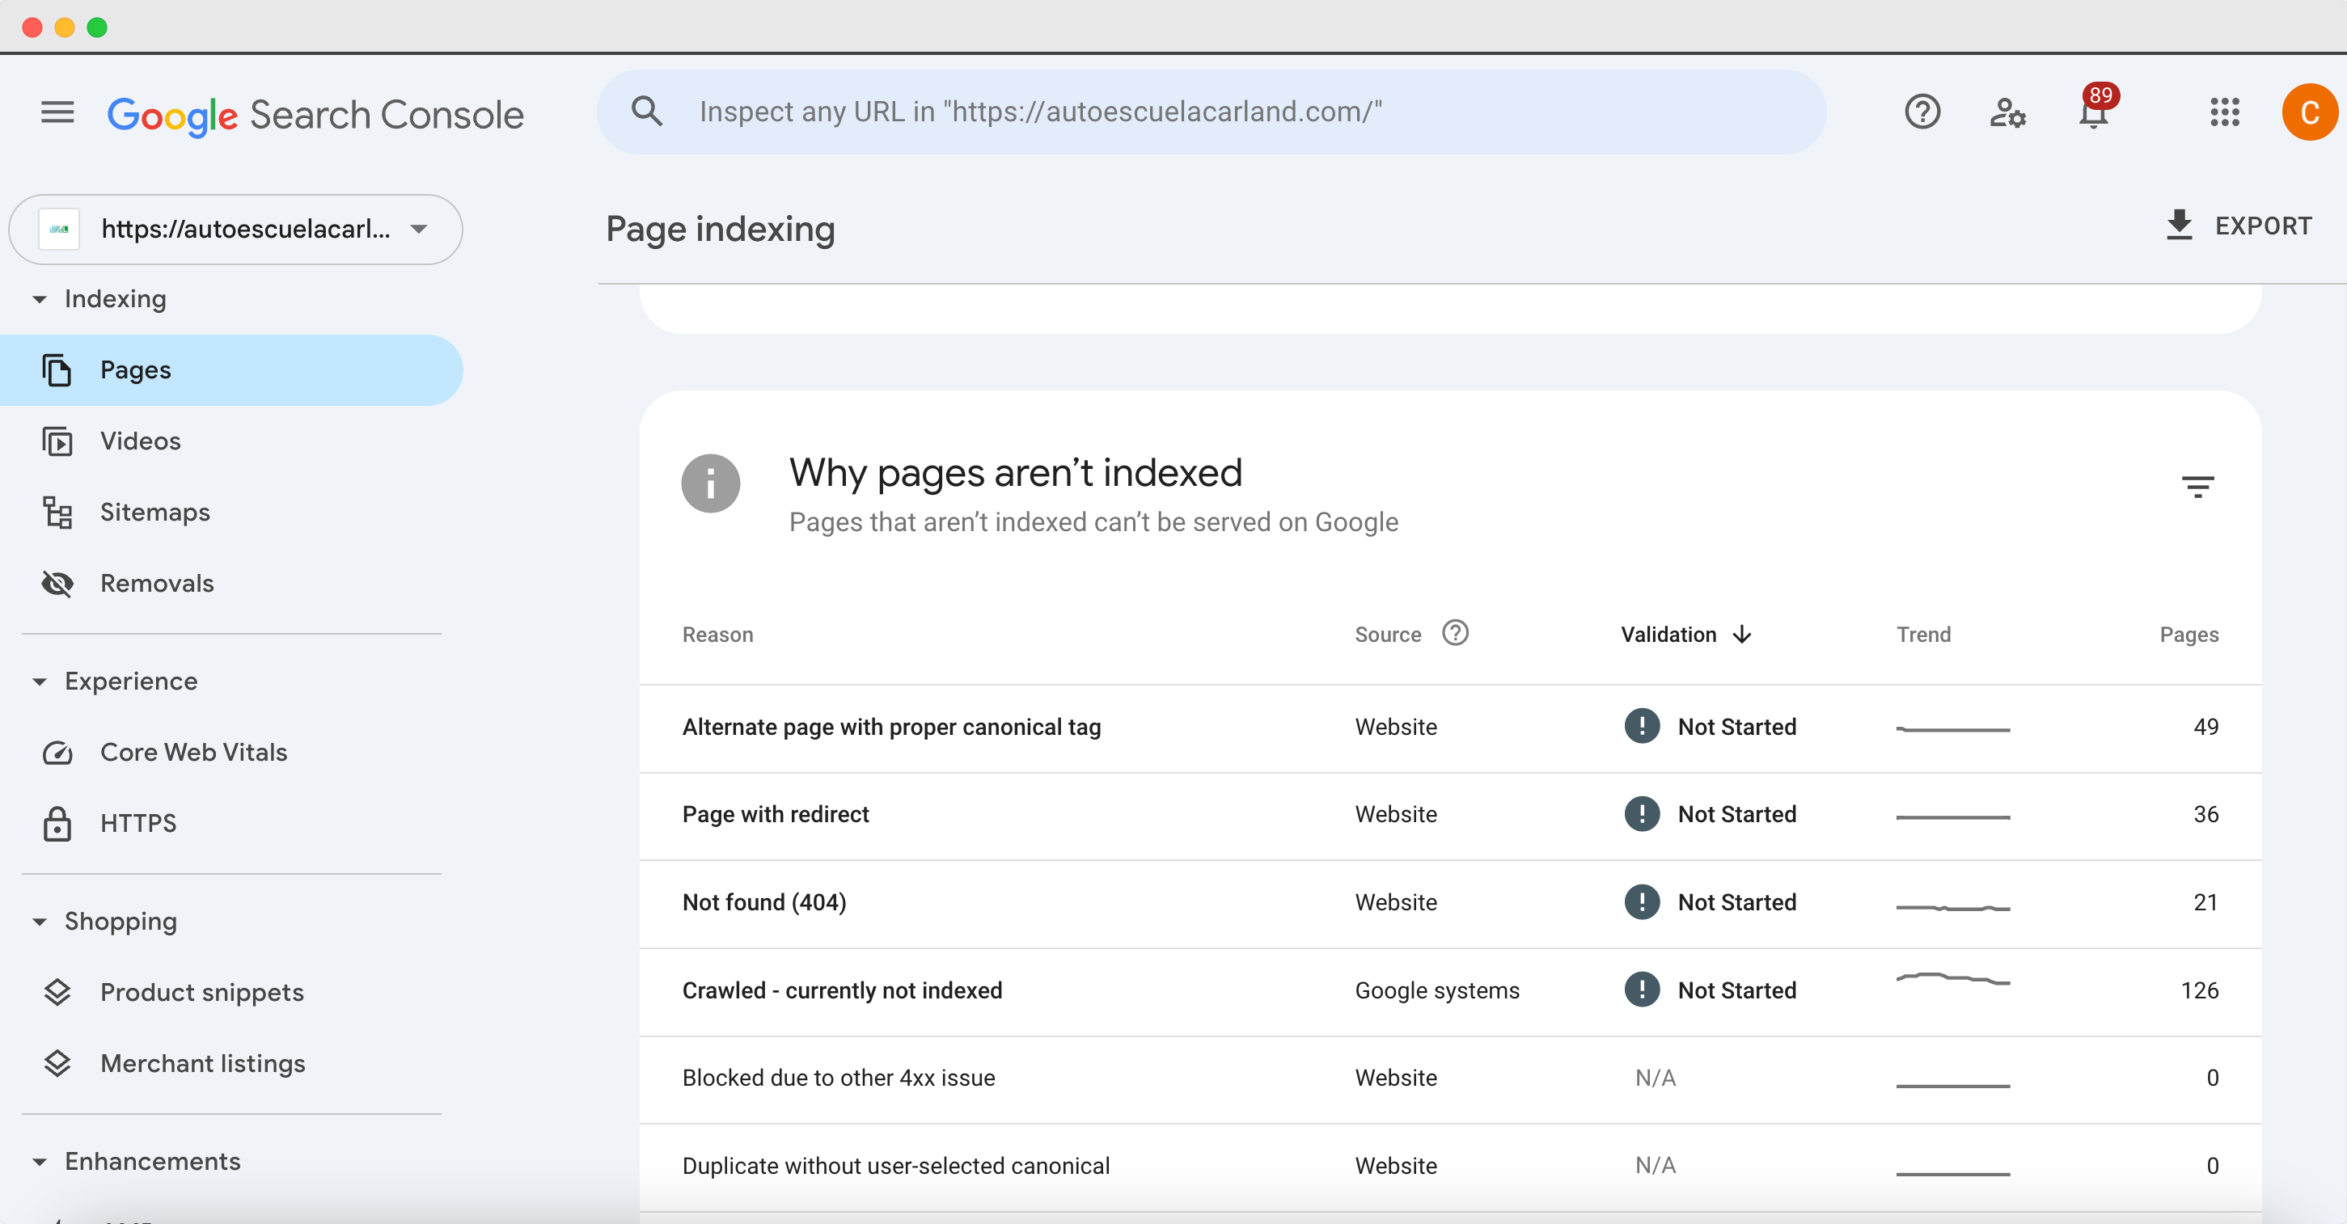Viewport: 2347px width, 1224px height.
Task: Open the table filter icon
Action: pos(2197,487)
